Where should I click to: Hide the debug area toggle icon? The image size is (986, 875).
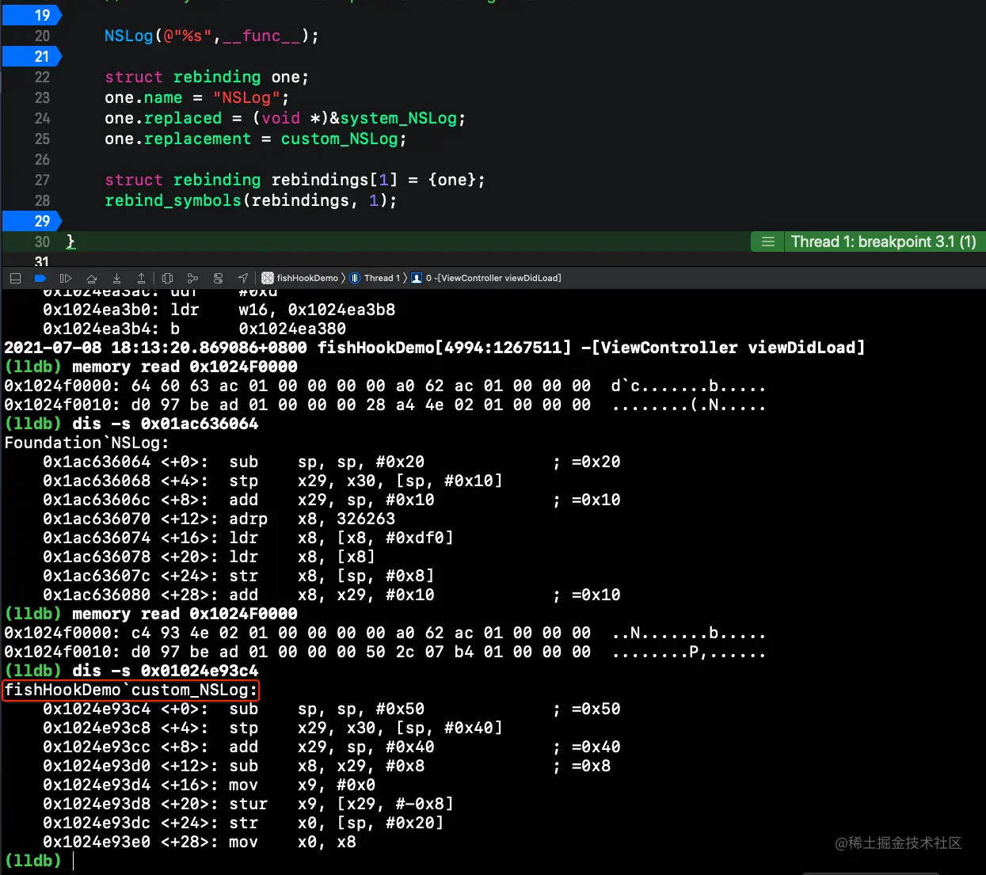(15, 278)
